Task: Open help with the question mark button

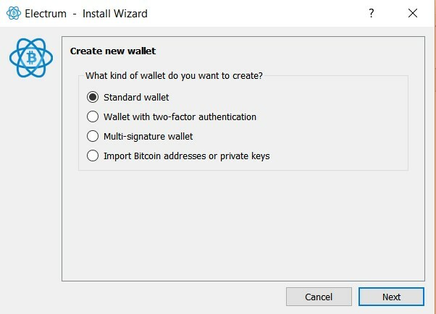Action: click(372, 13)
